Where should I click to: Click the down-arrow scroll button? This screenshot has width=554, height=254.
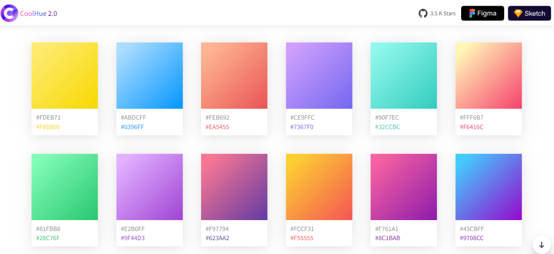542,245
